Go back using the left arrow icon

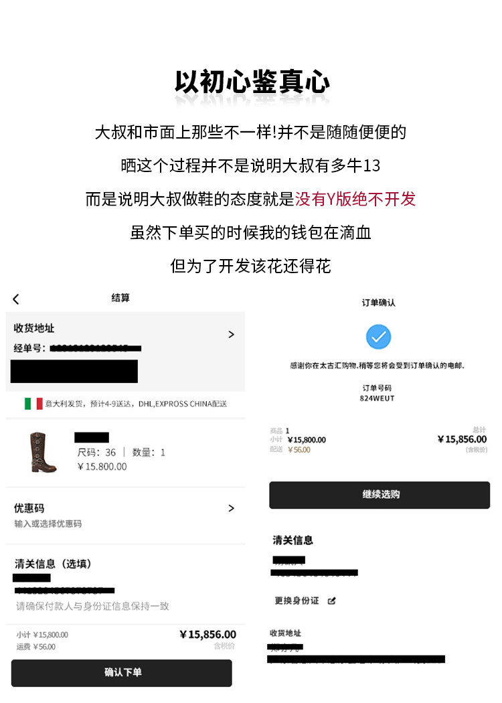(16, 299)
